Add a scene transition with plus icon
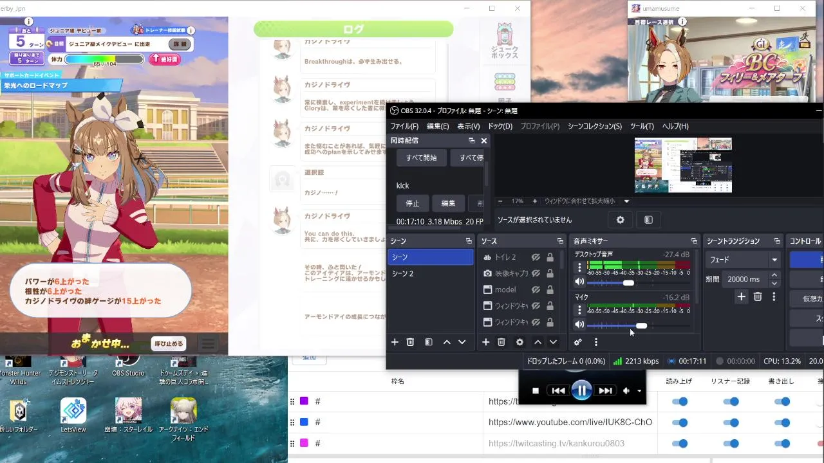Image resolution: width=824 pixels, height=463 pixels. click(742, 296)
